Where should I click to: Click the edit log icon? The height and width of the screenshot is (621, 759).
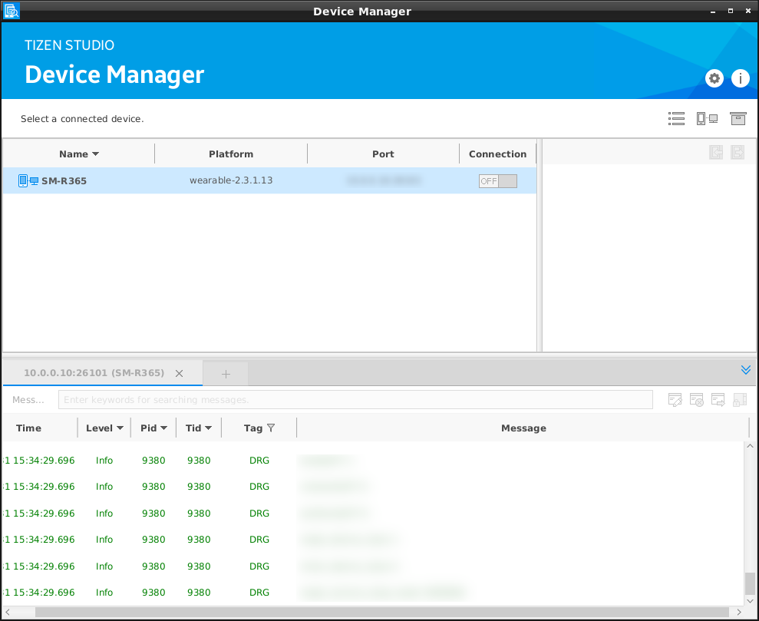tap(675, 400)
